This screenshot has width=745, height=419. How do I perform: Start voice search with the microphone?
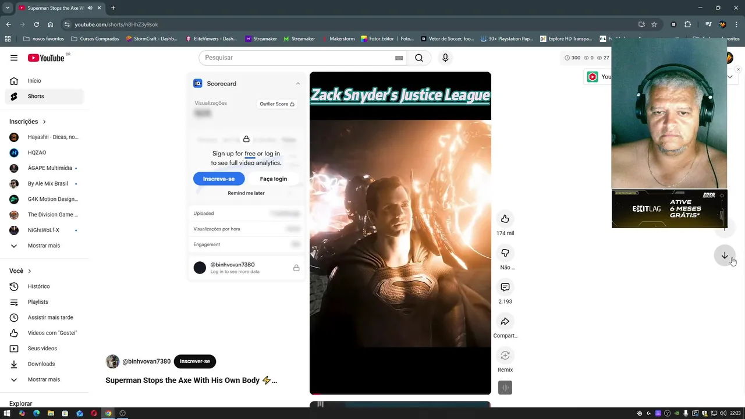pyautogui.click(x=445, y=58)
